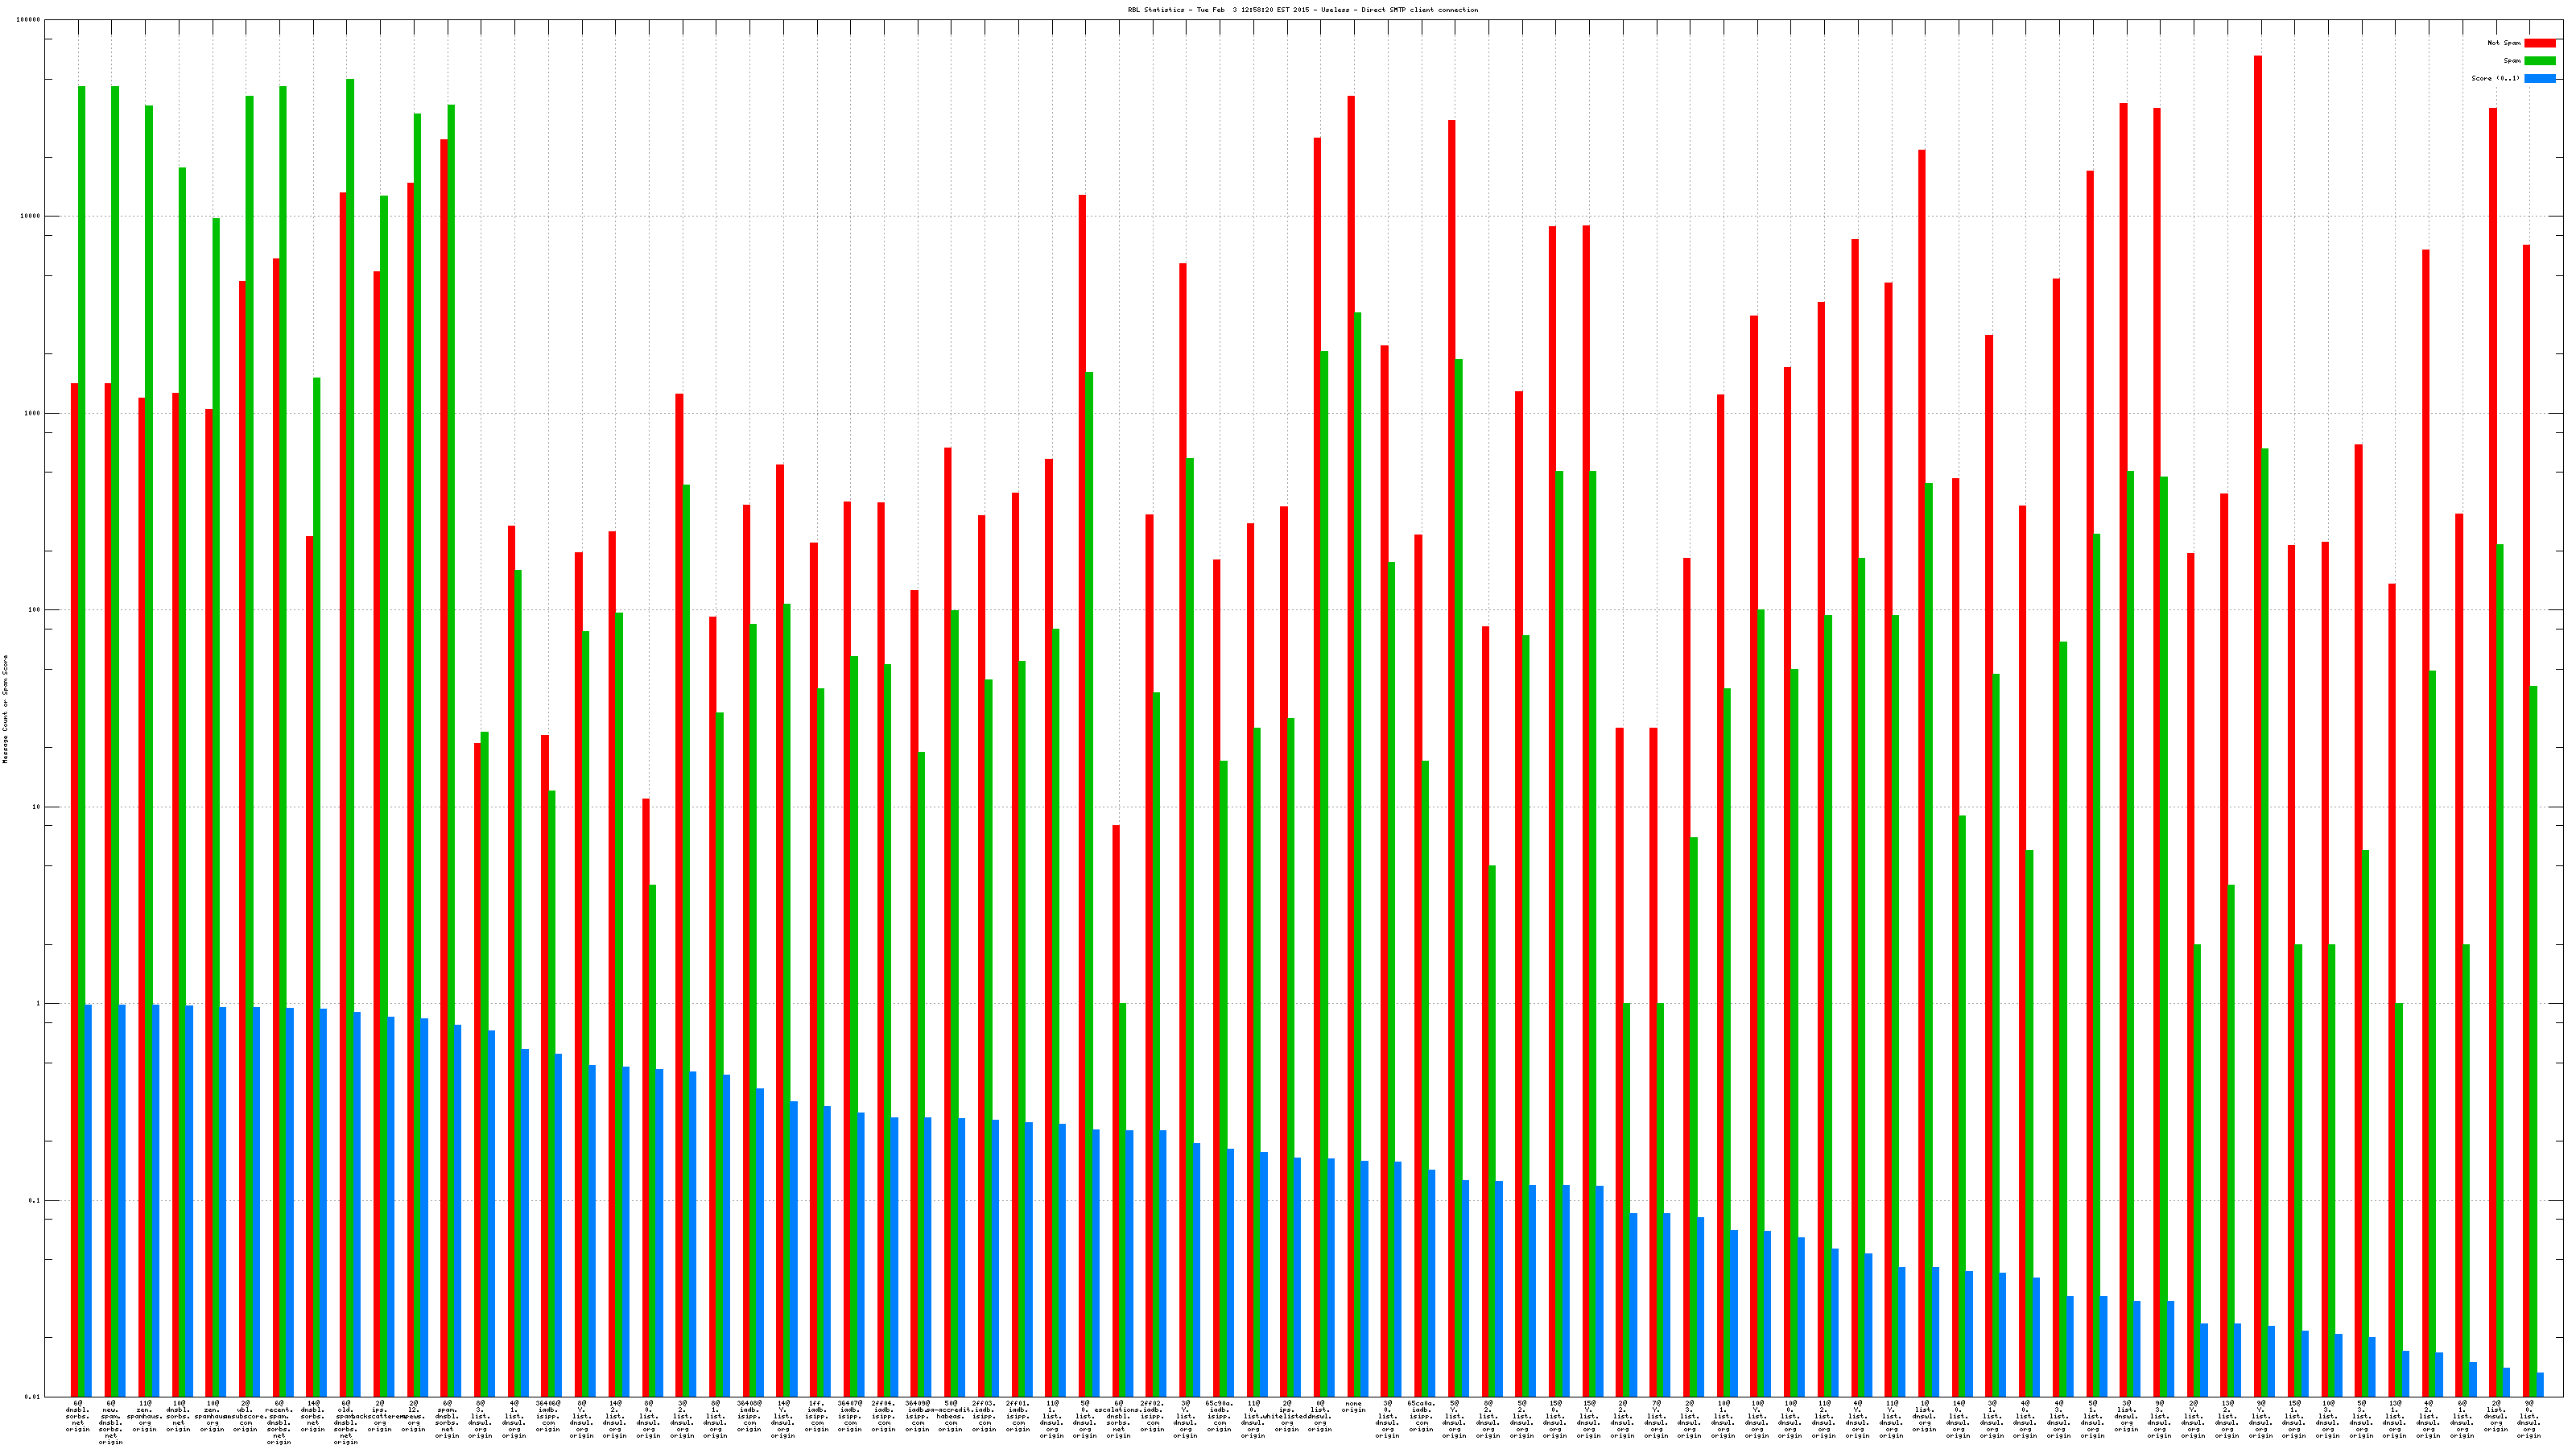Click the '50@ sa-accredit.habeas.com' x-axis label
This screenshot has width=2576, height=1449.
[950, 1415]
